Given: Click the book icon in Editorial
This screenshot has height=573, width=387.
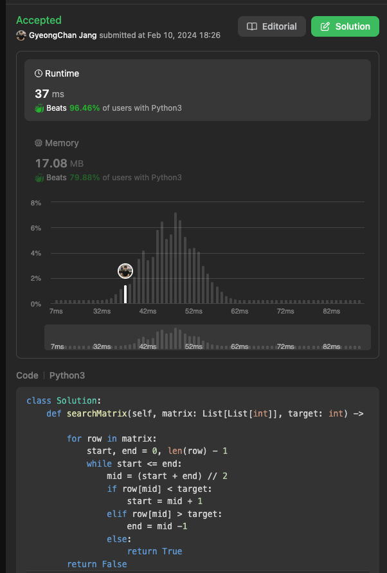Looking at the screenshot, I should point(251,26).
